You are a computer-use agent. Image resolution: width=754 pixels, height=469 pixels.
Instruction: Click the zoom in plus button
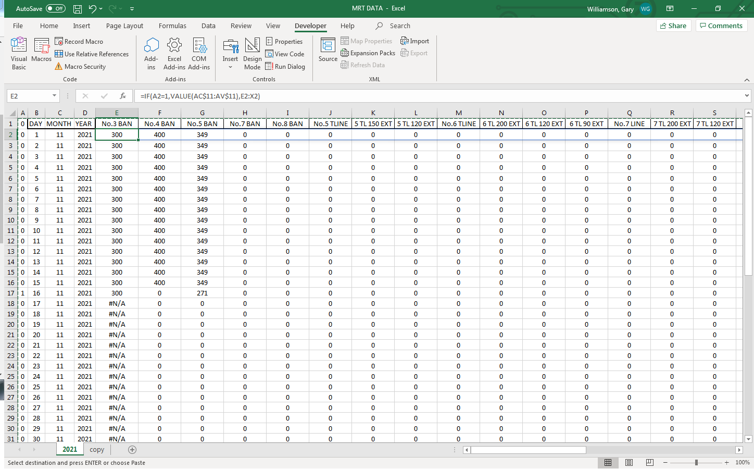726,462
